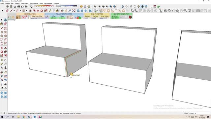Open the Windows Start menu
This screenshot has width=211, height=119.
2,117
